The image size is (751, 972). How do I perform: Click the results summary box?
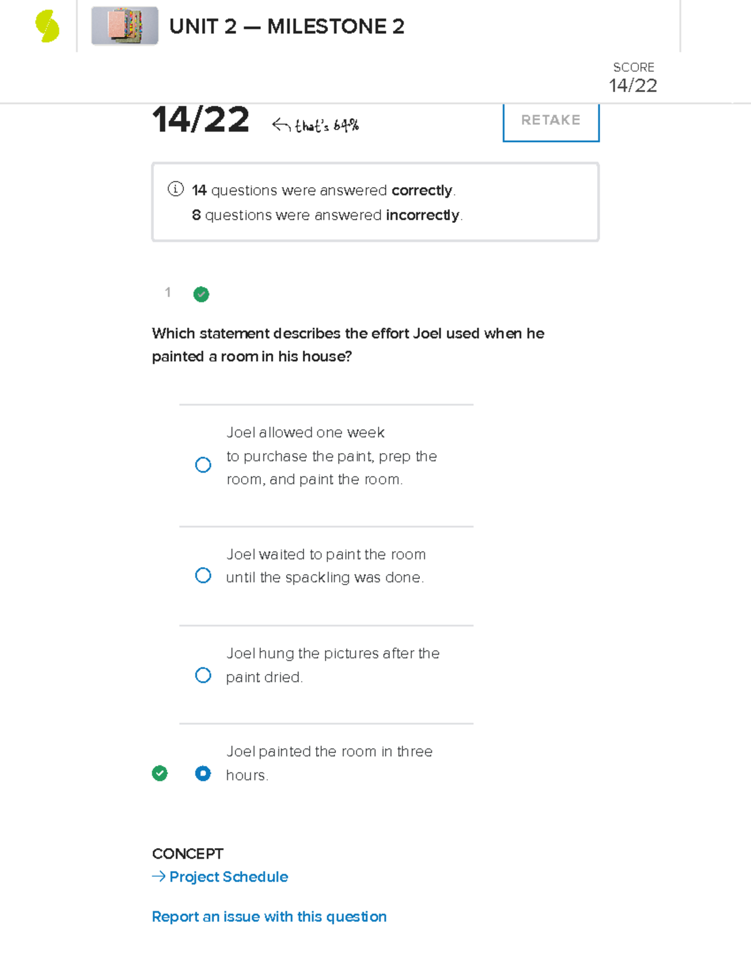point(375,201)
